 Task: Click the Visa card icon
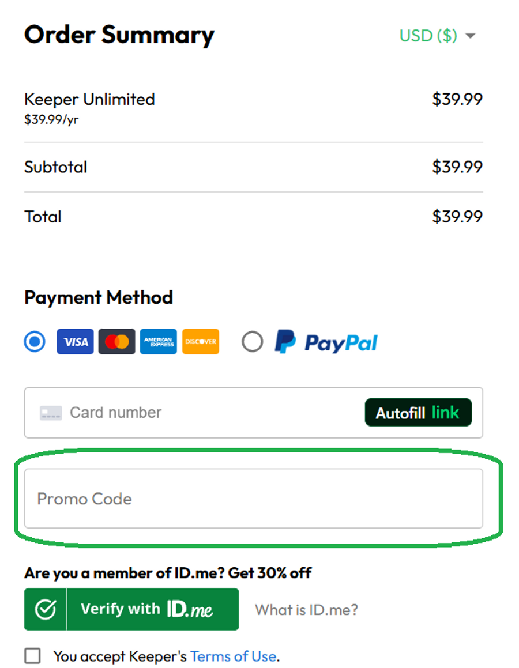(x=75, y=342)
